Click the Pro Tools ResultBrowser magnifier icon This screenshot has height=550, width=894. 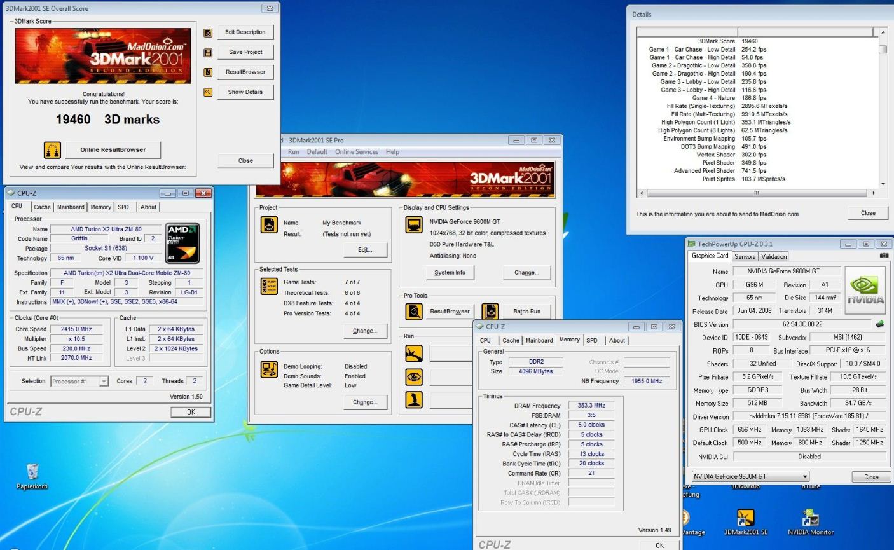(x=414, y=312)
